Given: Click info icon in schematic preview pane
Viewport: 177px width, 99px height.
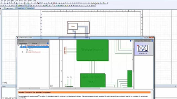Looking at the screenshot, I should [x=131, y=41].
